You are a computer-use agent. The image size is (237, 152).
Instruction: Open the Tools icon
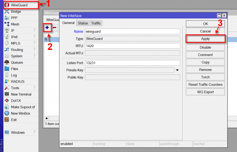tap(7, 88)
